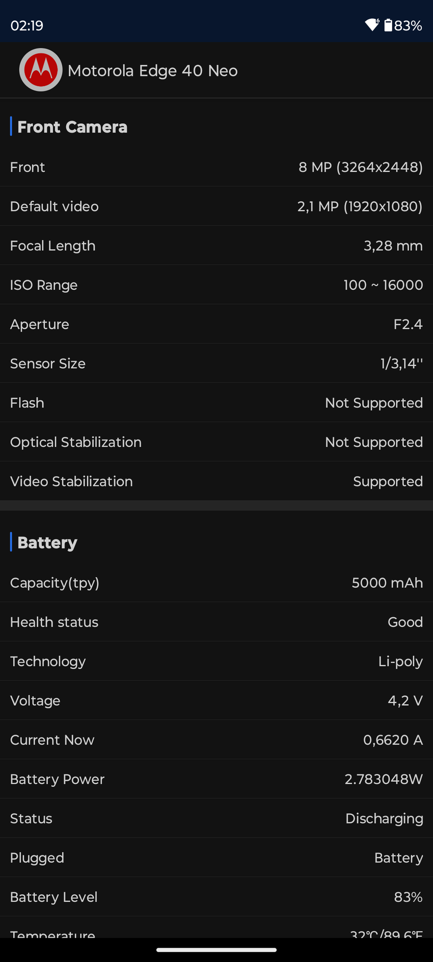The height and width of the screenshot is (962, 433).
Task: Tap the Motorola logo icon
Action: [41, 70]
